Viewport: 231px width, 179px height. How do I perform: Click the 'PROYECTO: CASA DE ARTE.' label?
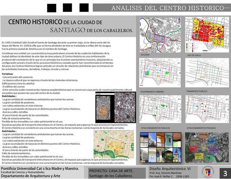[111, 171]
